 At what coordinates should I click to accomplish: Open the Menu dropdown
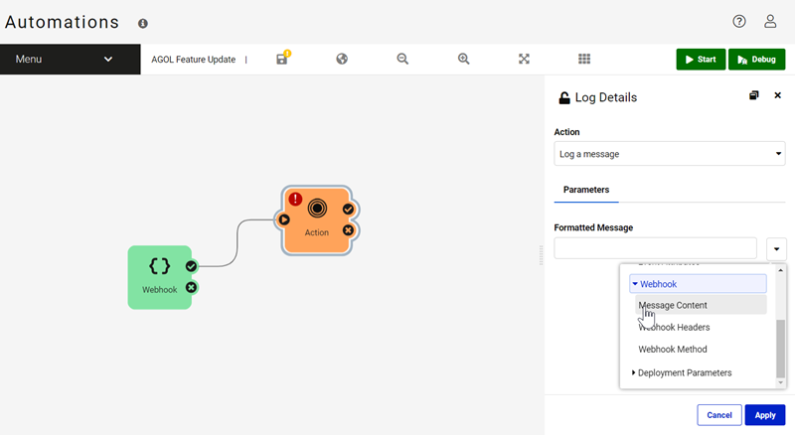tap(70, 60)
